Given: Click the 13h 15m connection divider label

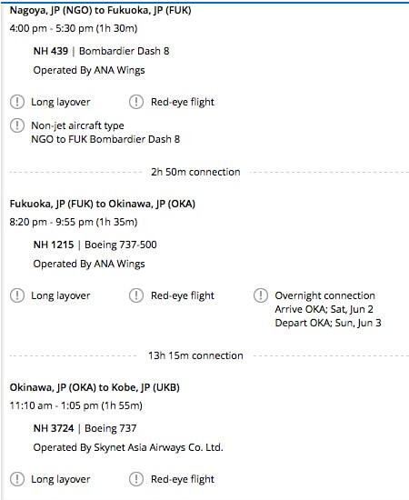Looking at the screenshot, I should click(195, 355).
